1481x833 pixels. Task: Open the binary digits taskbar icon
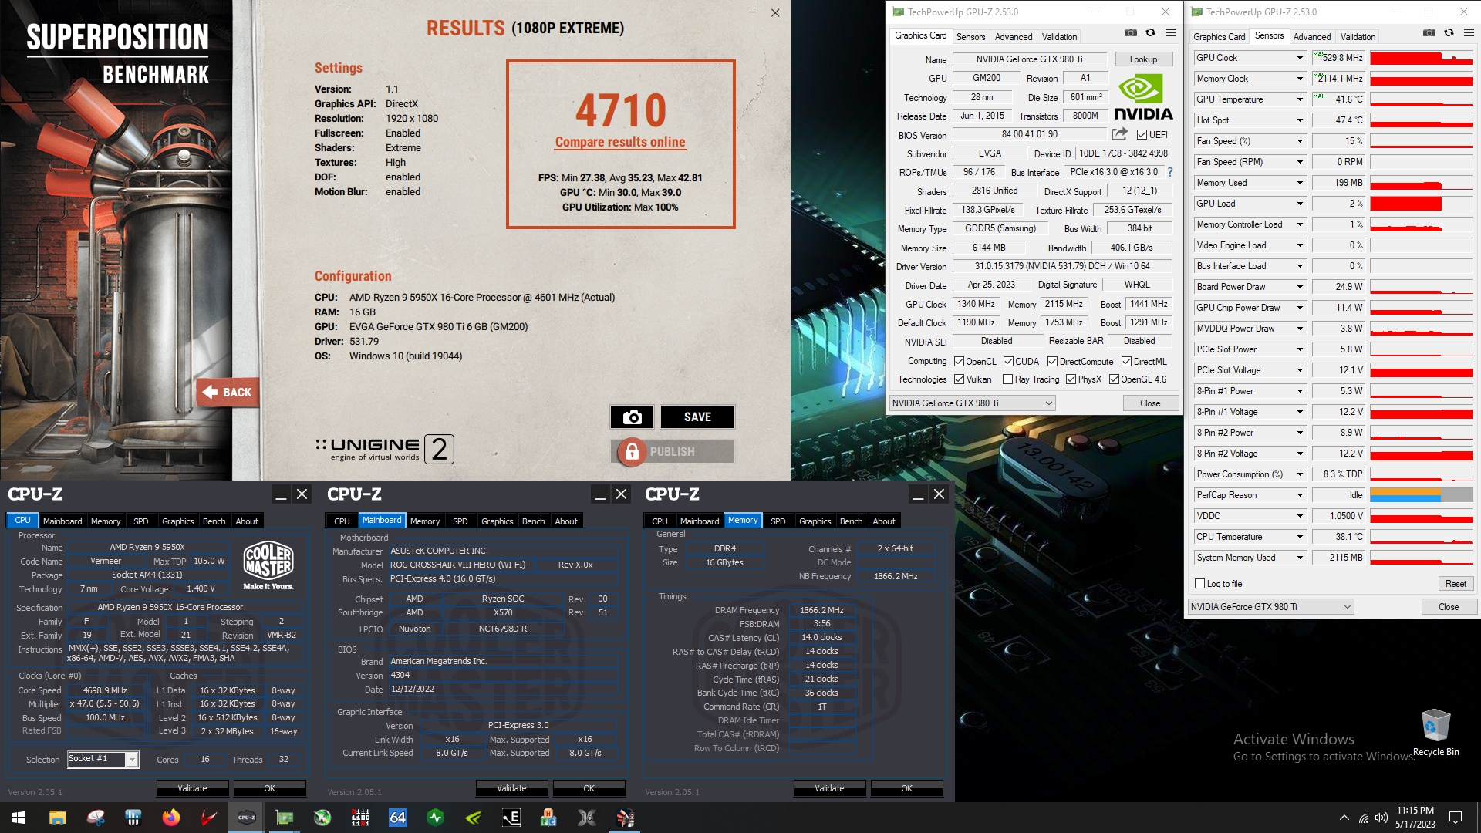(x=360, y=818)
